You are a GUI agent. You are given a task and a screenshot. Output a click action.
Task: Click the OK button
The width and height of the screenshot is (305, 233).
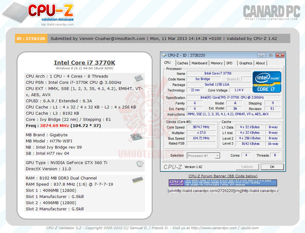[272, 167]
